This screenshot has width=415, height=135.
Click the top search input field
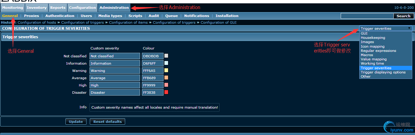point(367,16)
